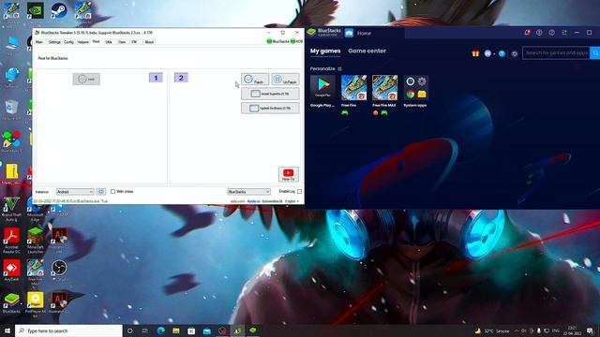Open the About tab in Tweaker
The height and width of the screenshot is (337, 600).
149,42
